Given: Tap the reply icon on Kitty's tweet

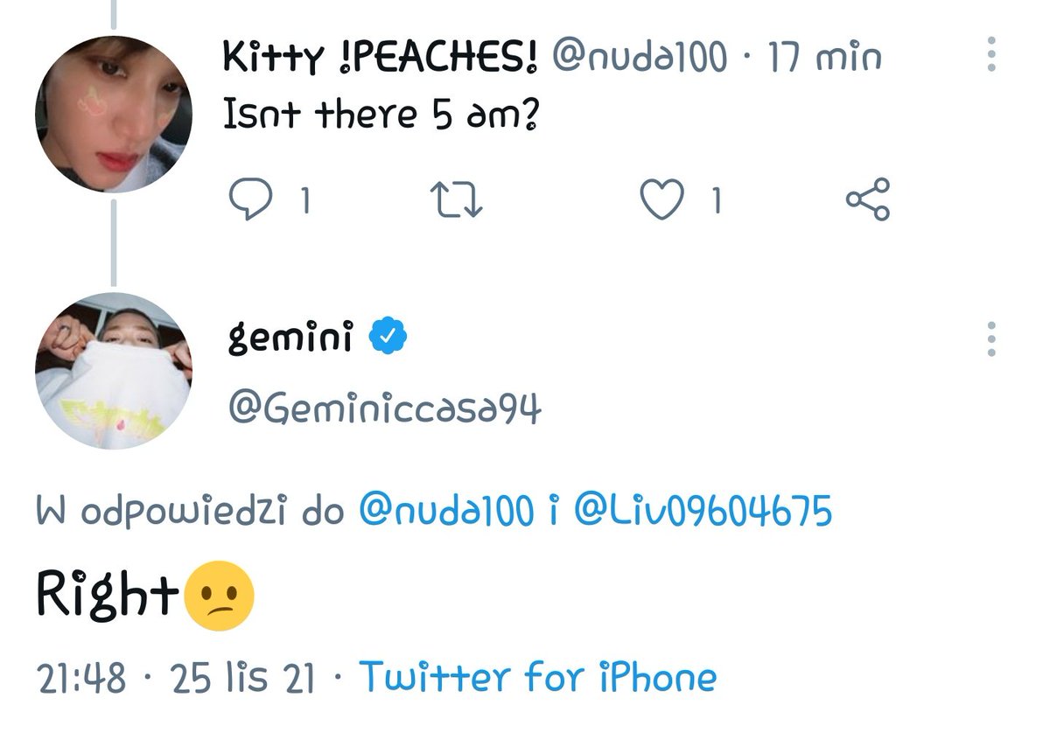Looking at the screenshot, I should (x=250, y=201).
